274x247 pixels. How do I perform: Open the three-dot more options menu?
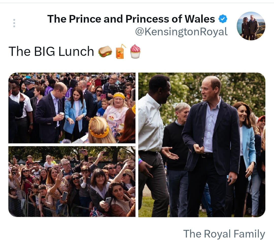(x=14, y=23)
